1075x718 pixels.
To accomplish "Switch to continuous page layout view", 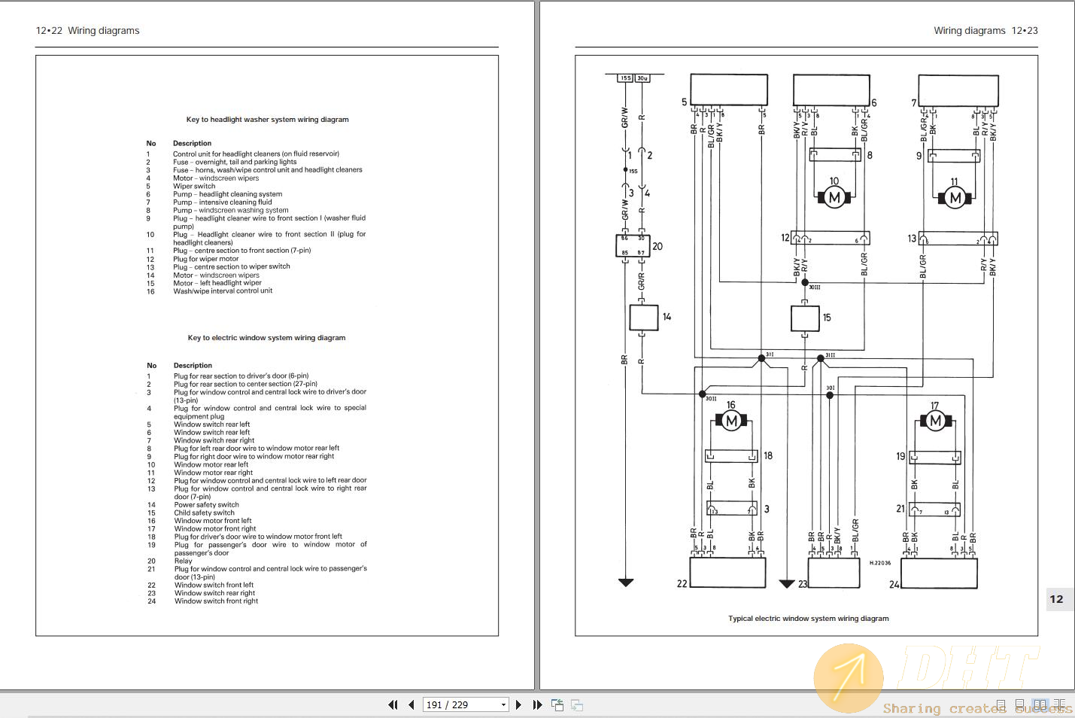I will pyautogui.click(x=1019, y=705).
